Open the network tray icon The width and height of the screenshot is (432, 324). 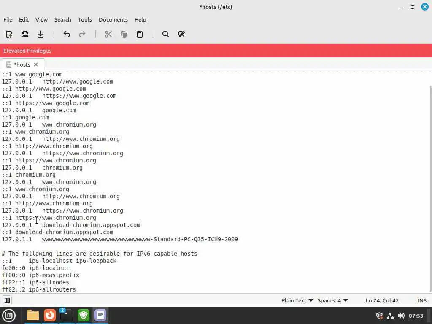(x=390, y=316)
